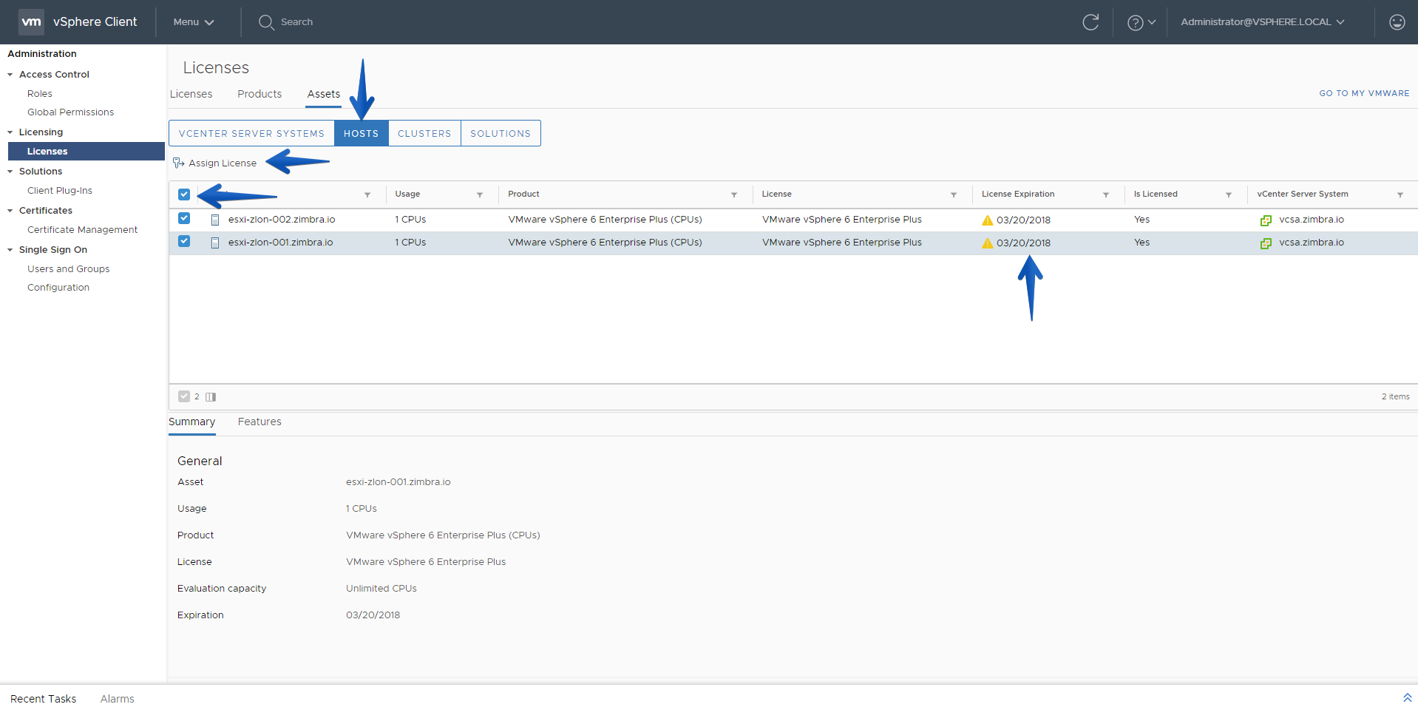Select VCENTER SERVER SYSTEMS button
Image resolution: width=1418 pixels, height=707 pixels.
point(251,133)
